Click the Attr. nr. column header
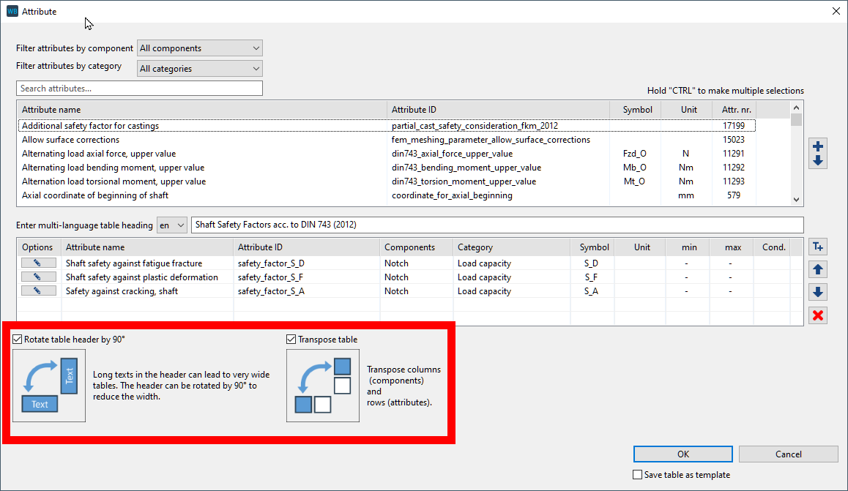 (x=734, y=110)
